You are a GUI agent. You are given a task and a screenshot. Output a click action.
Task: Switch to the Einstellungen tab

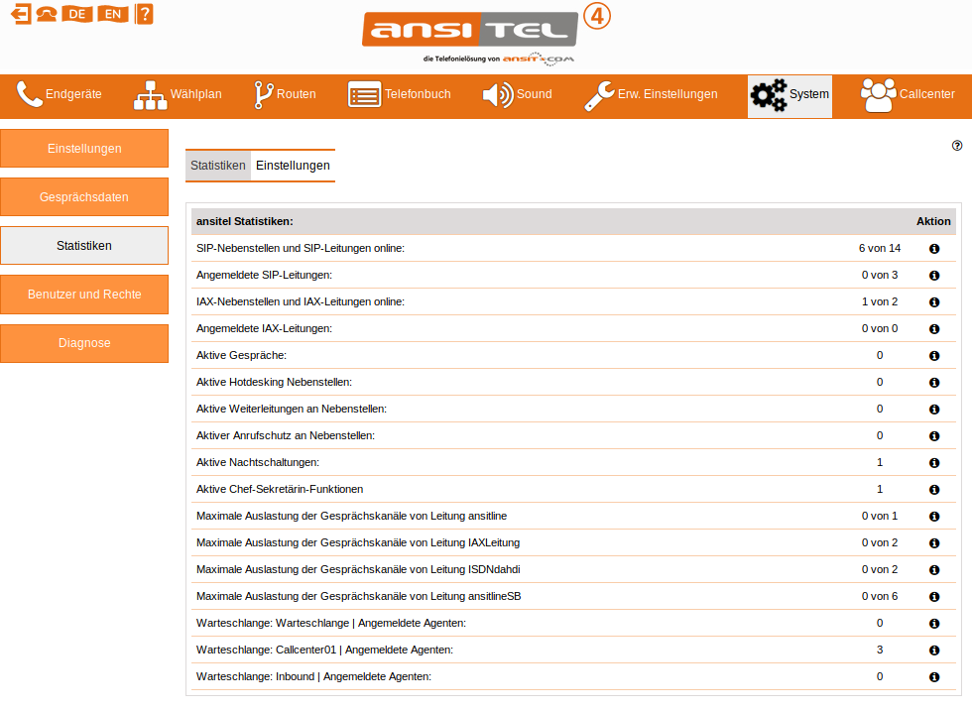(293, 166)
